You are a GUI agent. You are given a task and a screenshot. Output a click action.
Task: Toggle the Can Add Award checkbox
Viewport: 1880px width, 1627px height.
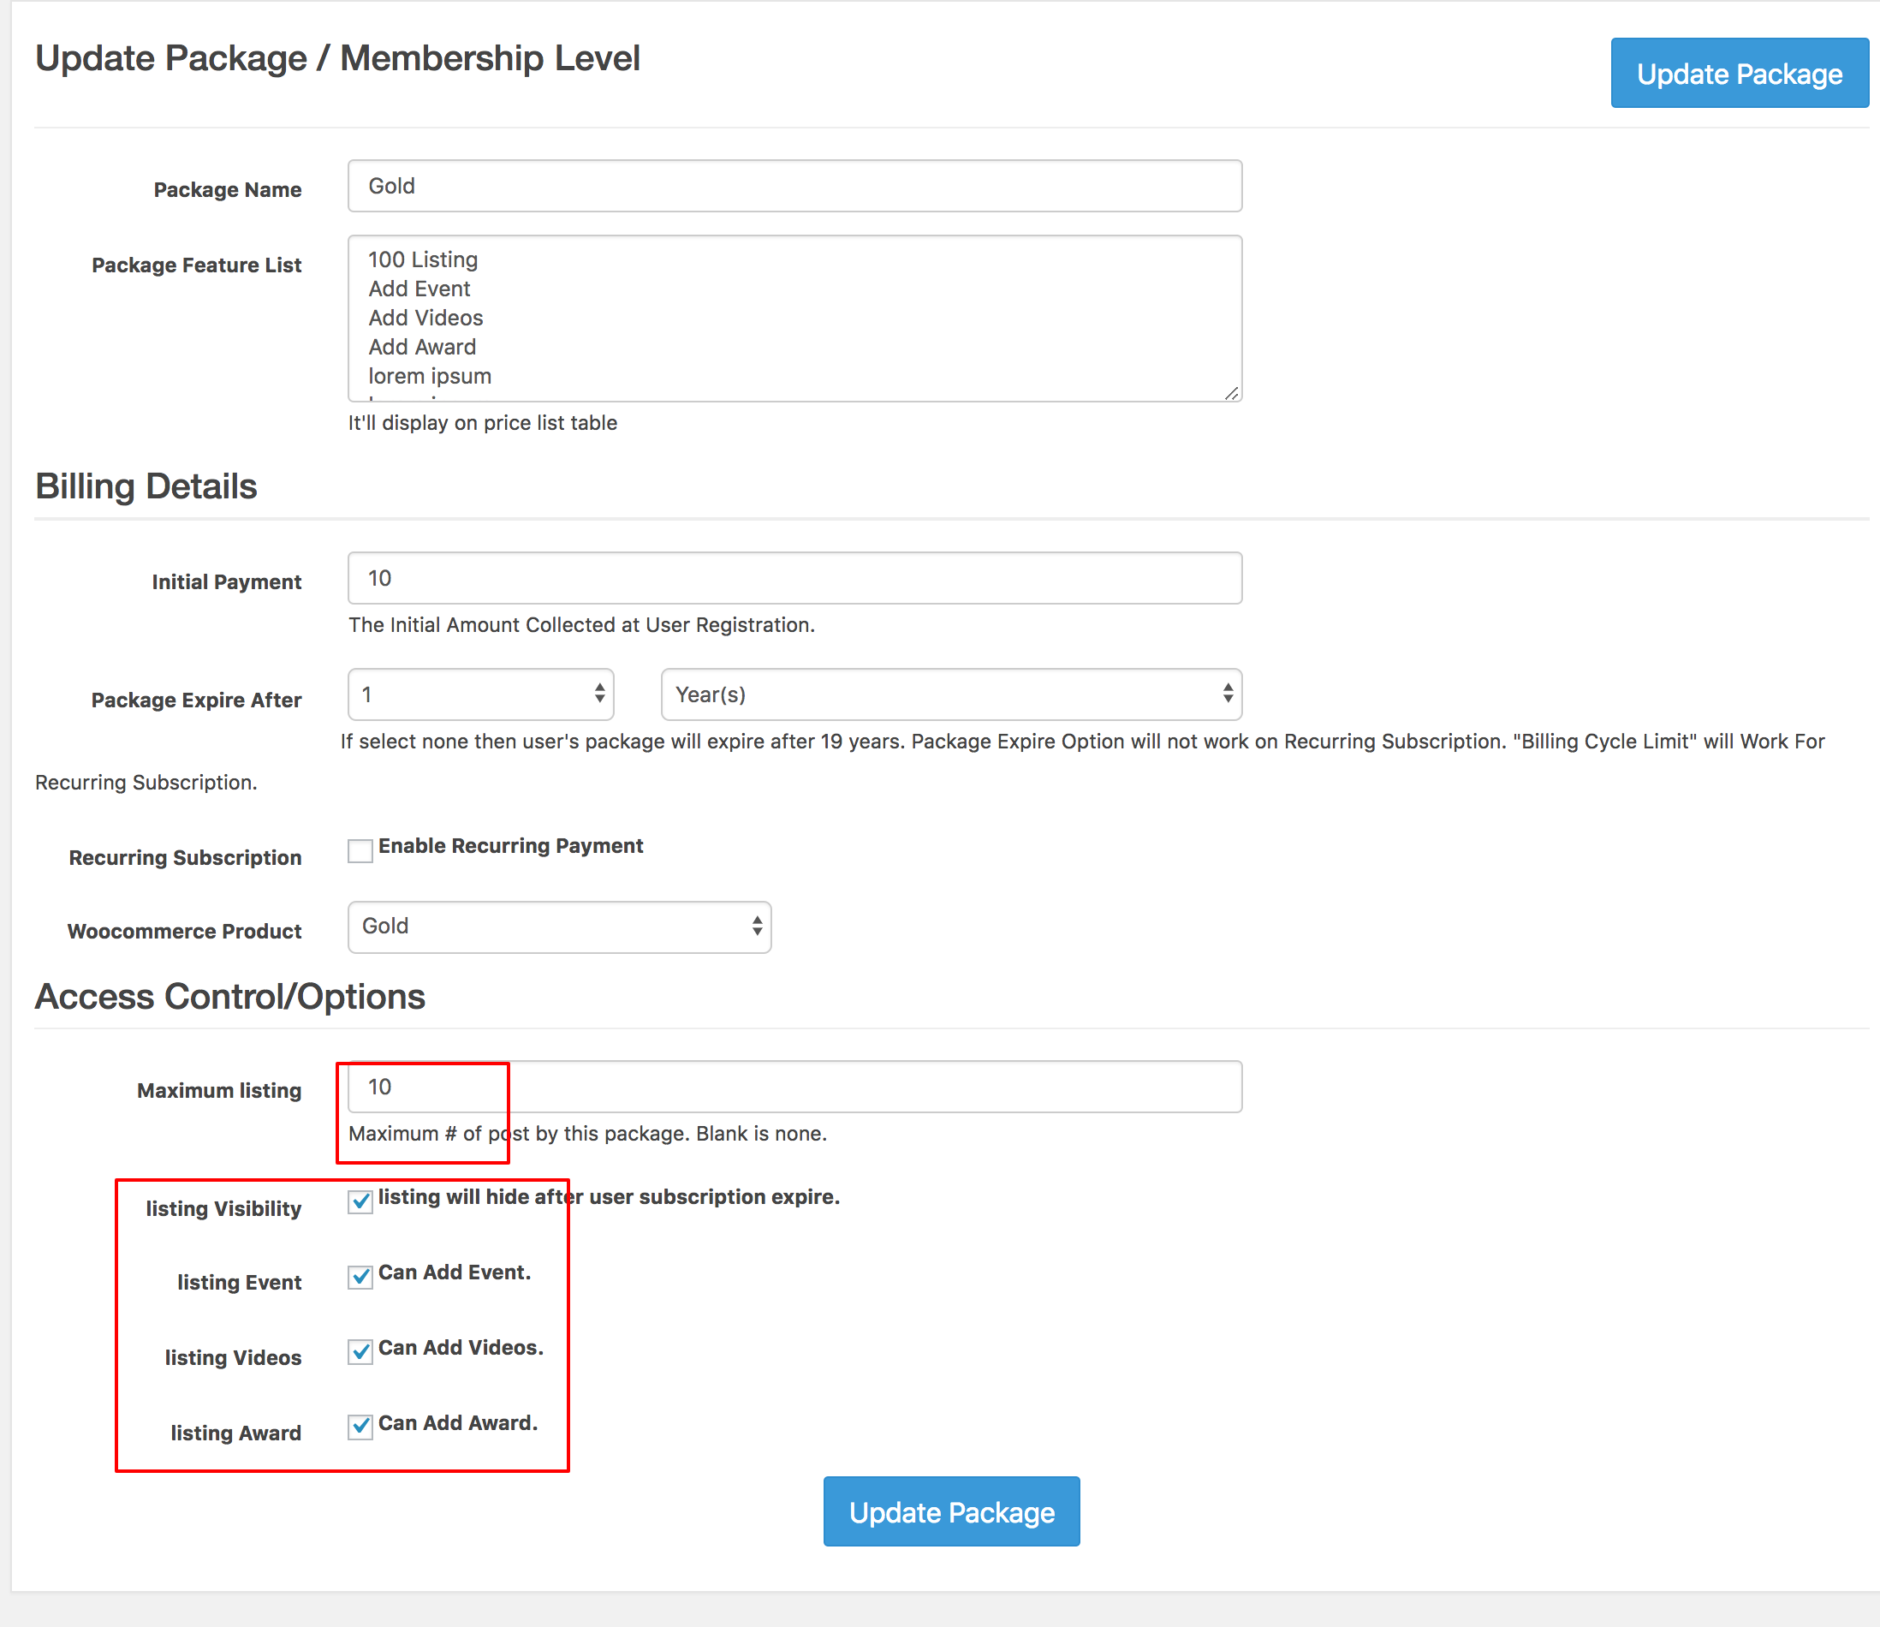tap(360, 1427)
